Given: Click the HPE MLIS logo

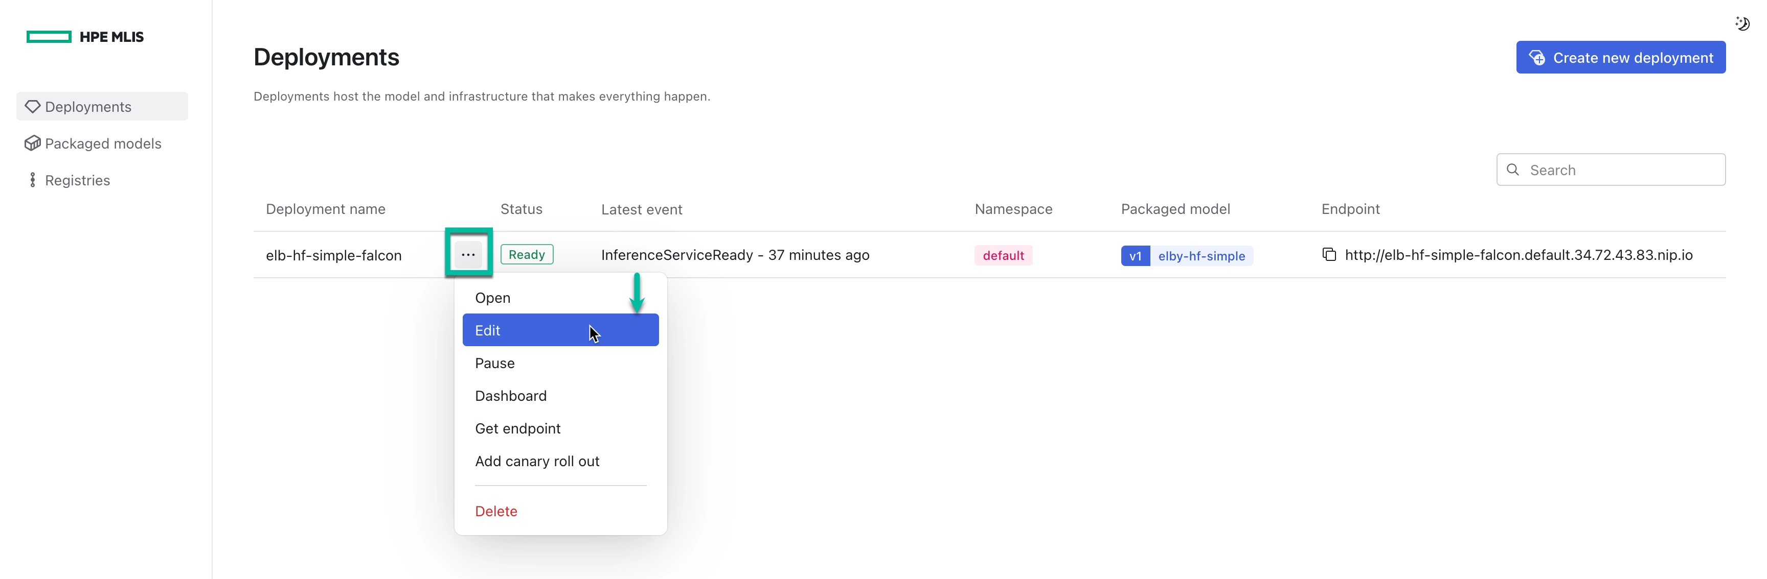Looking at the screenshot, I should coord(85,37).
